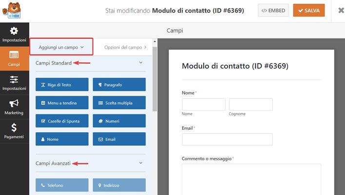
Task: Add an Email field button
Action: tap(119, 139)
